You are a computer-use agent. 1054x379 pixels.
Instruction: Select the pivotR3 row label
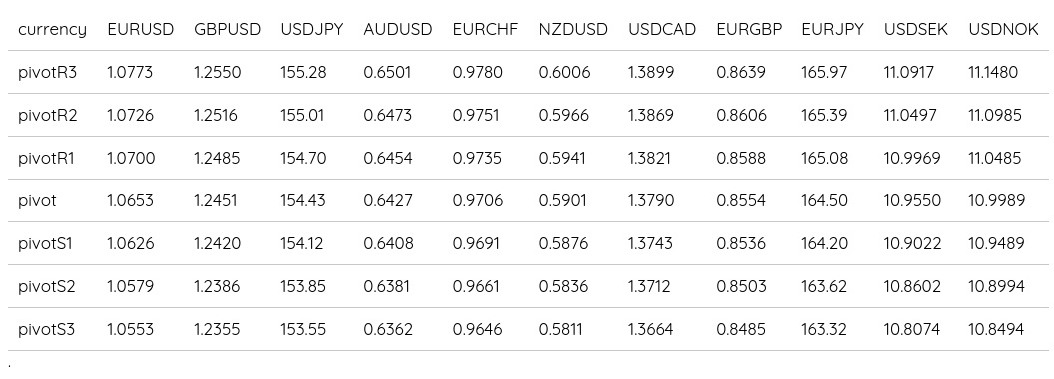(x=48, y=72)
